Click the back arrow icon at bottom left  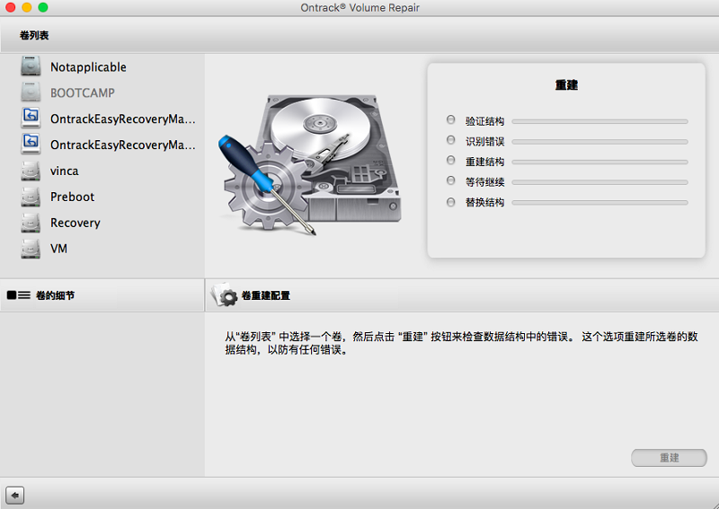(14, 495)
